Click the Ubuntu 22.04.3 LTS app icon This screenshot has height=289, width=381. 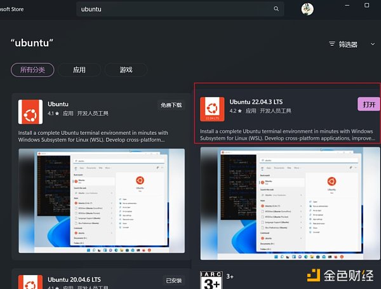pyautogui.click(x=211, y=109)
